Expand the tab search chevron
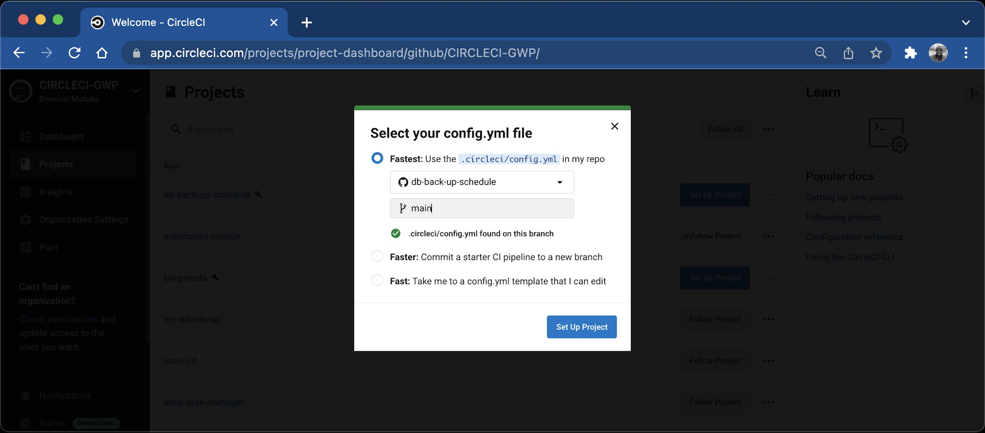The image size is (985, 433). [966, 23]
